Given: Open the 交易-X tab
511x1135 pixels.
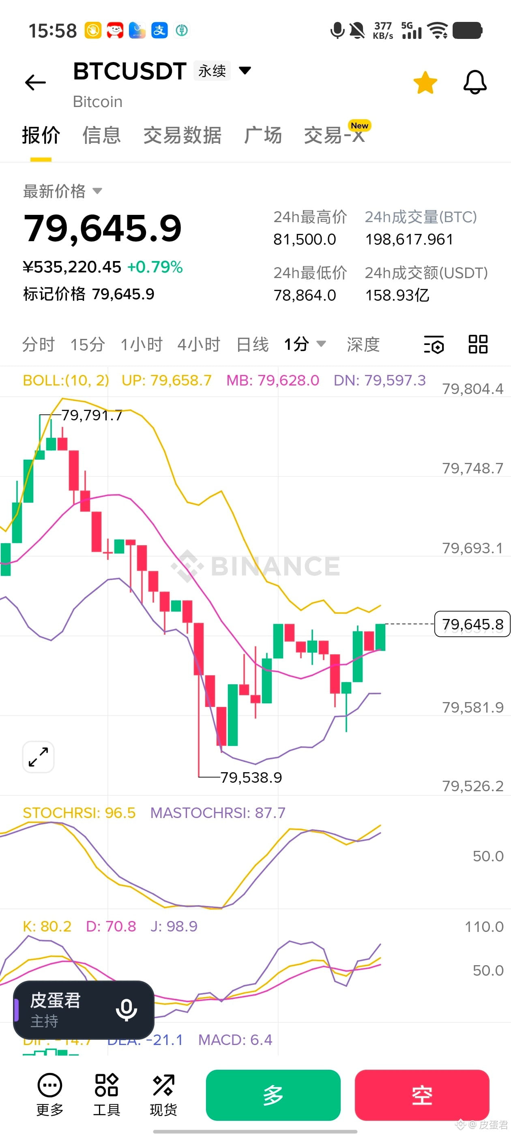Looking at the screenshot, I should tap(335, 135).
